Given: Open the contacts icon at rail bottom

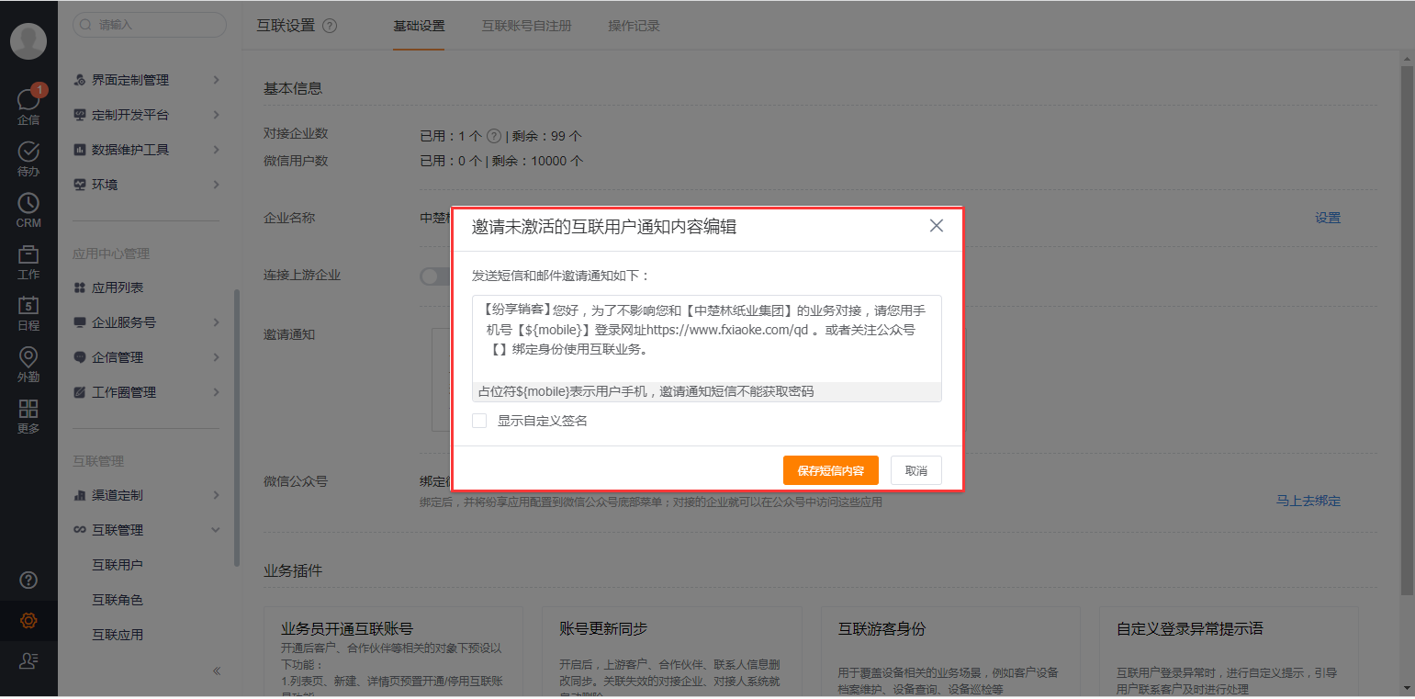Looking at the screenshot, I should 28,661.
